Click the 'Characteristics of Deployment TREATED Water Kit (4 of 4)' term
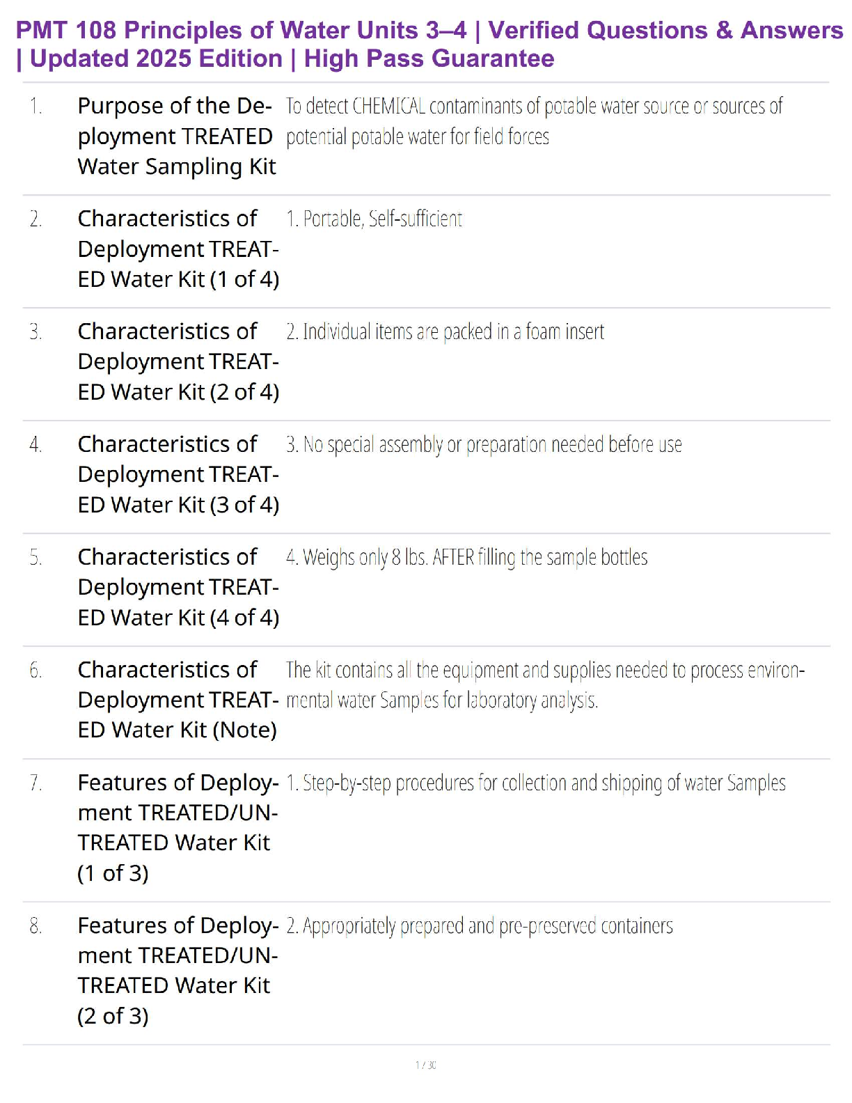 pos(178,587)
